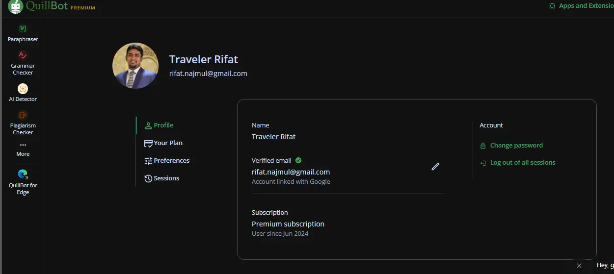Image resolution: width=614 pixels, height=274 pixels.
Task: Expand the More tools menu
Action: coord(23,149)
